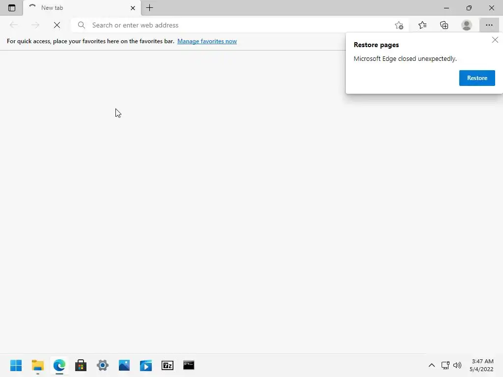Add this page to favorites star icon
This screenshot has height=377, width=503.
399,26
